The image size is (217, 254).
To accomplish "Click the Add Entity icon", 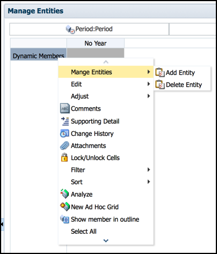I will point(160,73).
